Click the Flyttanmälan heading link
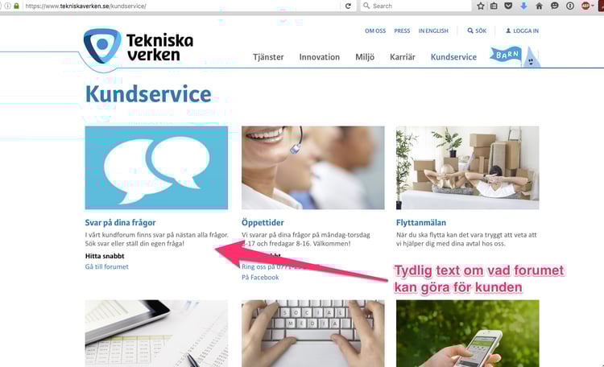This screenshot has width=604, height=367. pos(421,223)
